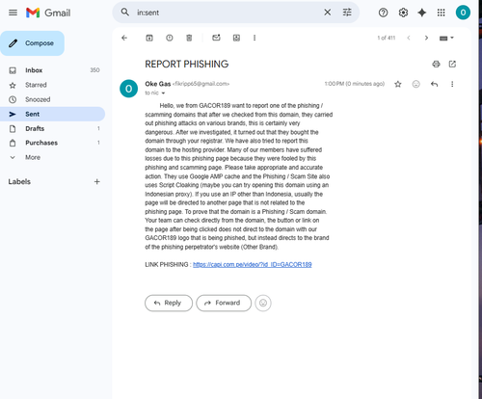Open the Snoozed folder
The width and height of the screenshot is (482, 399).
pyautogui.click(x=52, y=99)
